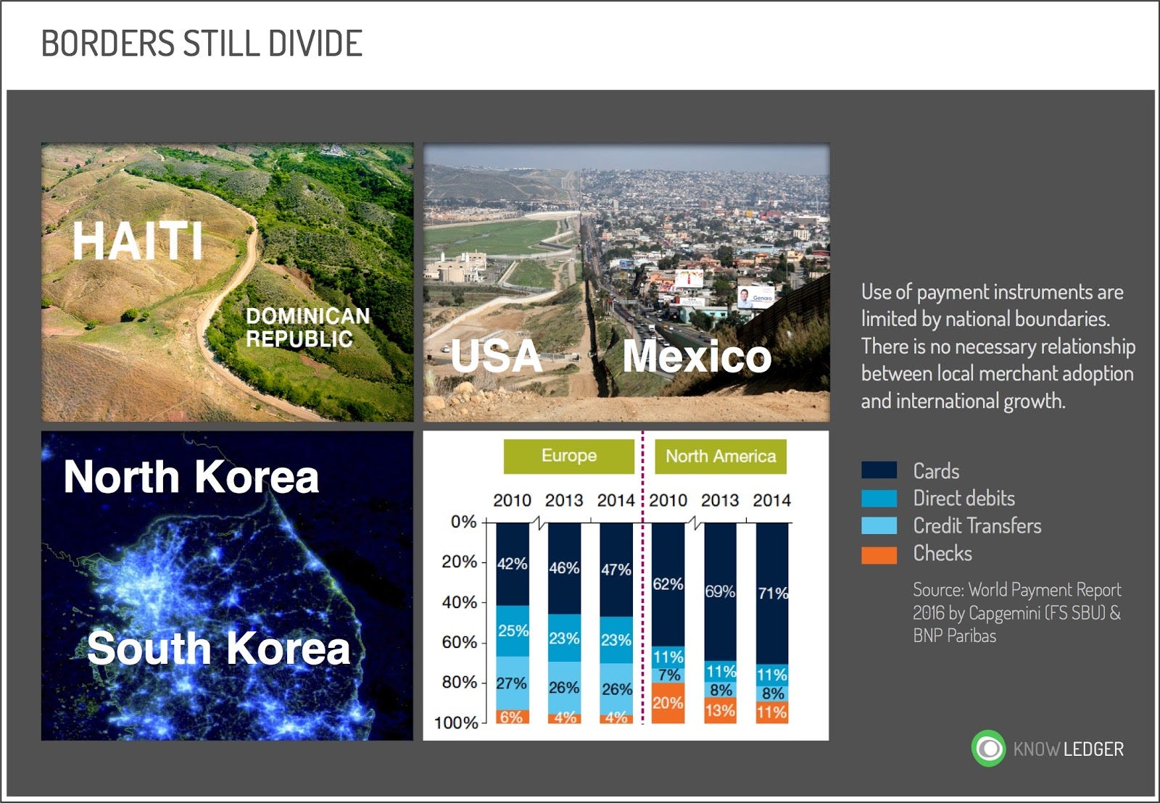Select the 27% Credit Transfers segment, Europe 2010
Image resolution: width=1160 pixels, height=803 pixels.
pos(513,683)
